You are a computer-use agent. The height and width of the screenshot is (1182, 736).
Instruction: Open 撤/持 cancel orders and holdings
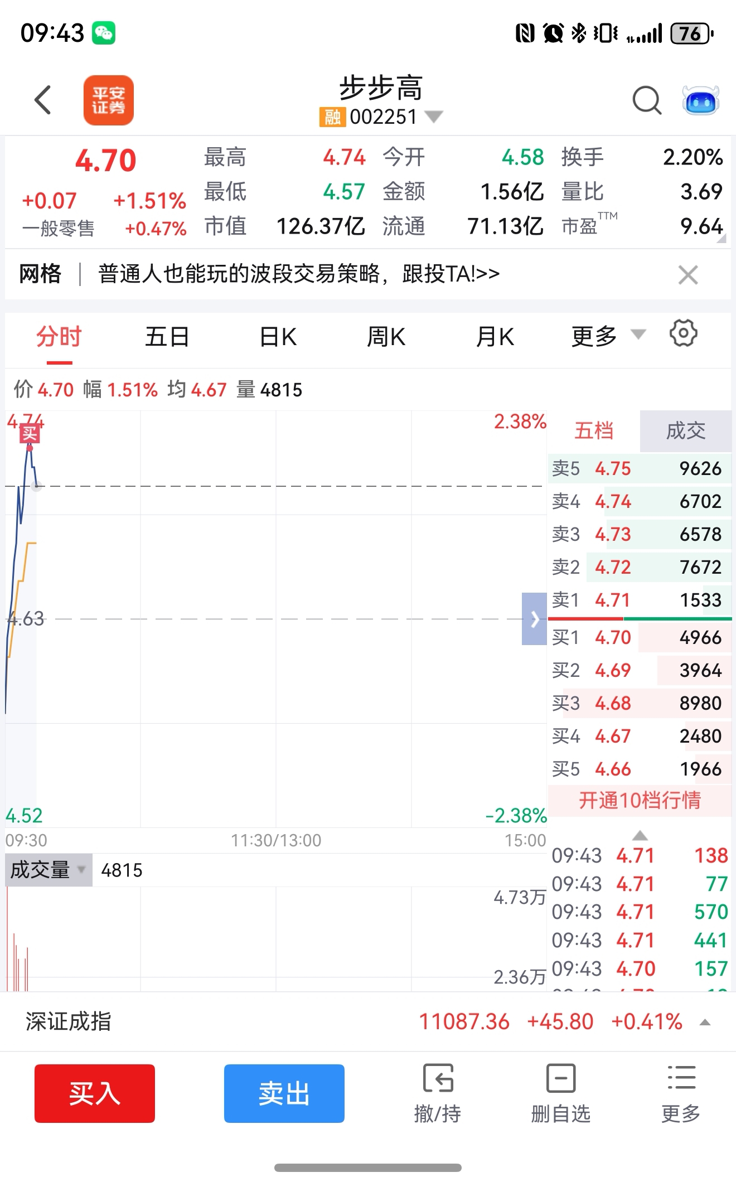point(438,1093)
